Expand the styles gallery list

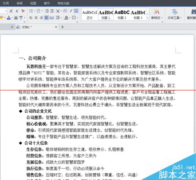(148, 18)
